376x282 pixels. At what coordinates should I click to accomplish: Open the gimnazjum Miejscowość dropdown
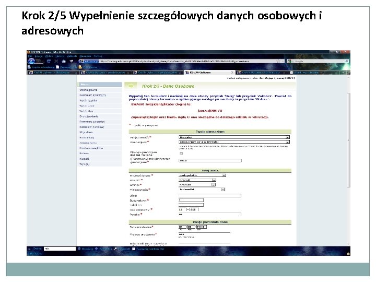point(234,137)
